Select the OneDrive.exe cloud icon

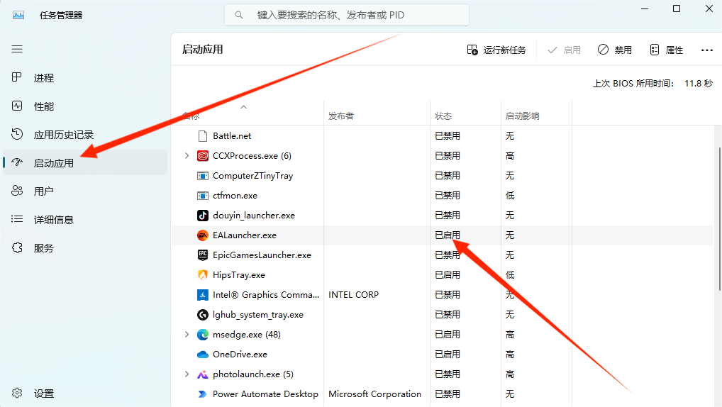pyautogui.click(x=203, y=354)
